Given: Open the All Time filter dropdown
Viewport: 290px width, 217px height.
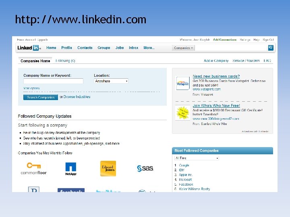Looking at the screenshot, I should pyautogui.click(x=197, y=158).
